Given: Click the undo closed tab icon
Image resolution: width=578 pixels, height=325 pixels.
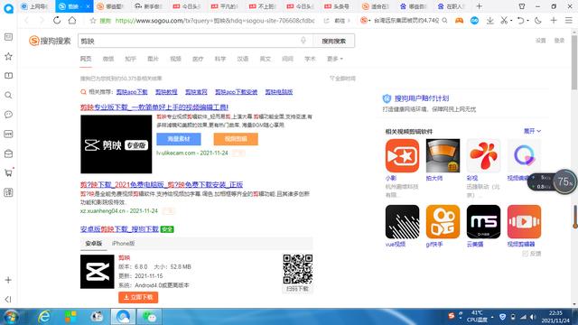Looking at the screenshot, I should (520, 21).
